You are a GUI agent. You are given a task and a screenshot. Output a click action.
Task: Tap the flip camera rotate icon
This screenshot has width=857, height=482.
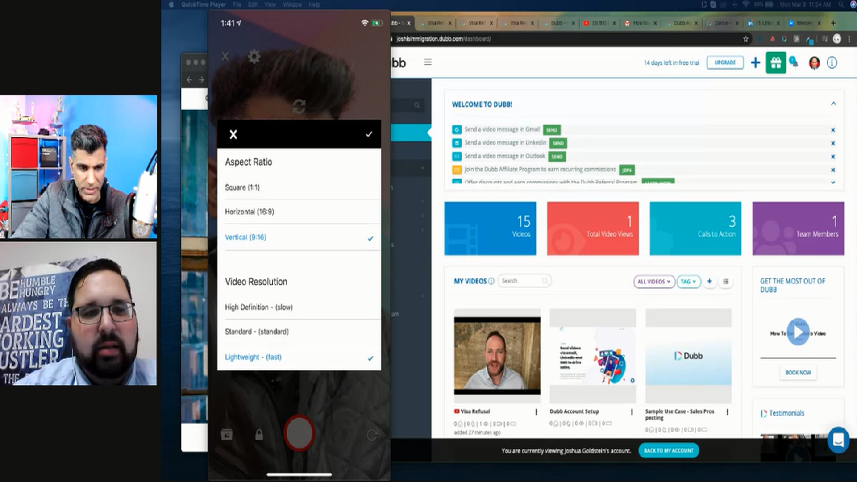[x=299, y=106]
